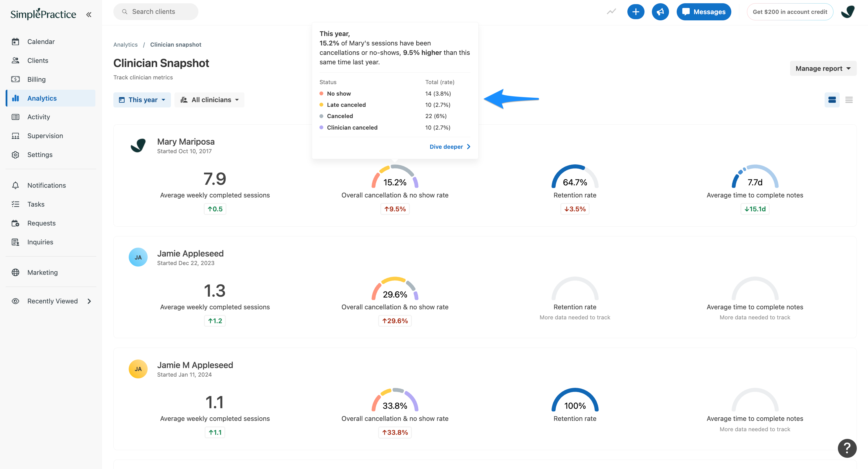Viewport: 868px width, 469px height.
Task: Open the All clinicians filter dropdown
Action: 209,100
